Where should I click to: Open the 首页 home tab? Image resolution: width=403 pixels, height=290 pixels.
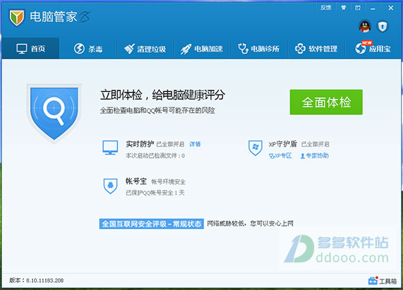point(31,49)
